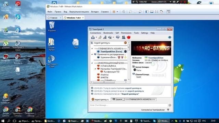Collapse the Приемная по распределению channel
This screenshot has height=123, width=219.
tap(92, 54)
